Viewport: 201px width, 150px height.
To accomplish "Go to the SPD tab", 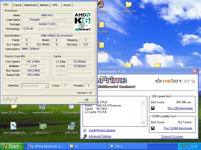I will (55, 5).
